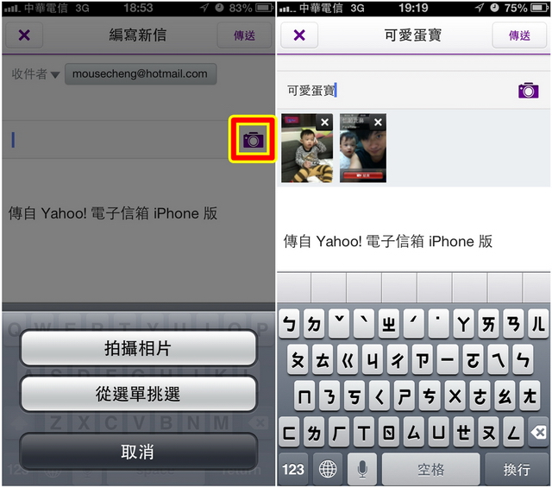Tap the signature text in the 編寫新信 message body
Image resolution: width=552 pixels, height=488 pixels.
coord(113,213)
